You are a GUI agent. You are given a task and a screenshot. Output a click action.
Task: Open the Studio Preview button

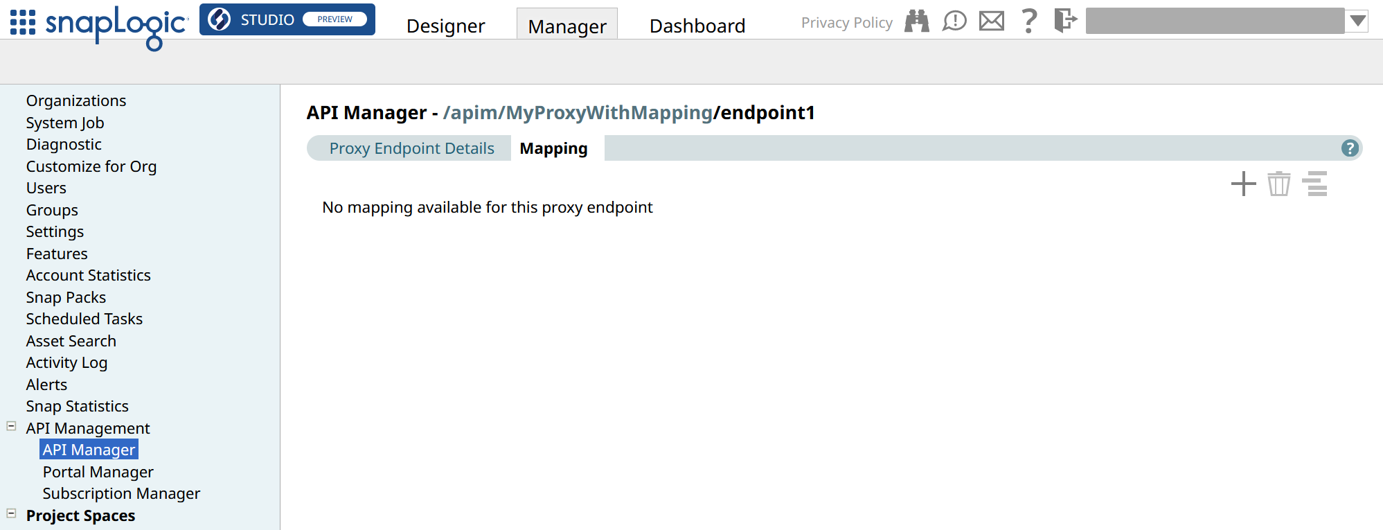[287, 19]
